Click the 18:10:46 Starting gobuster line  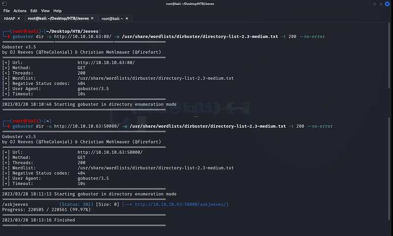point(89,104)
